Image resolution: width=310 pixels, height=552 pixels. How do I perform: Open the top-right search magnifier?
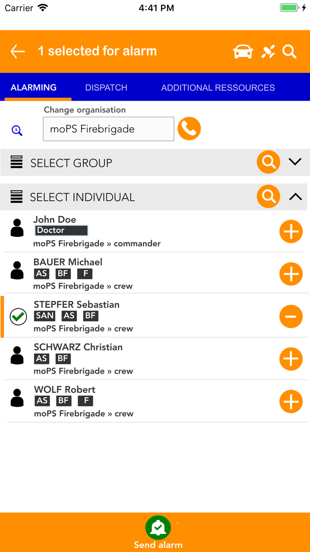[x=289, y=51]
